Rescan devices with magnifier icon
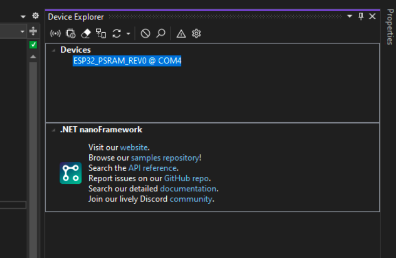The height and width of the screenshot is (258, 396). tap(161, 33)
